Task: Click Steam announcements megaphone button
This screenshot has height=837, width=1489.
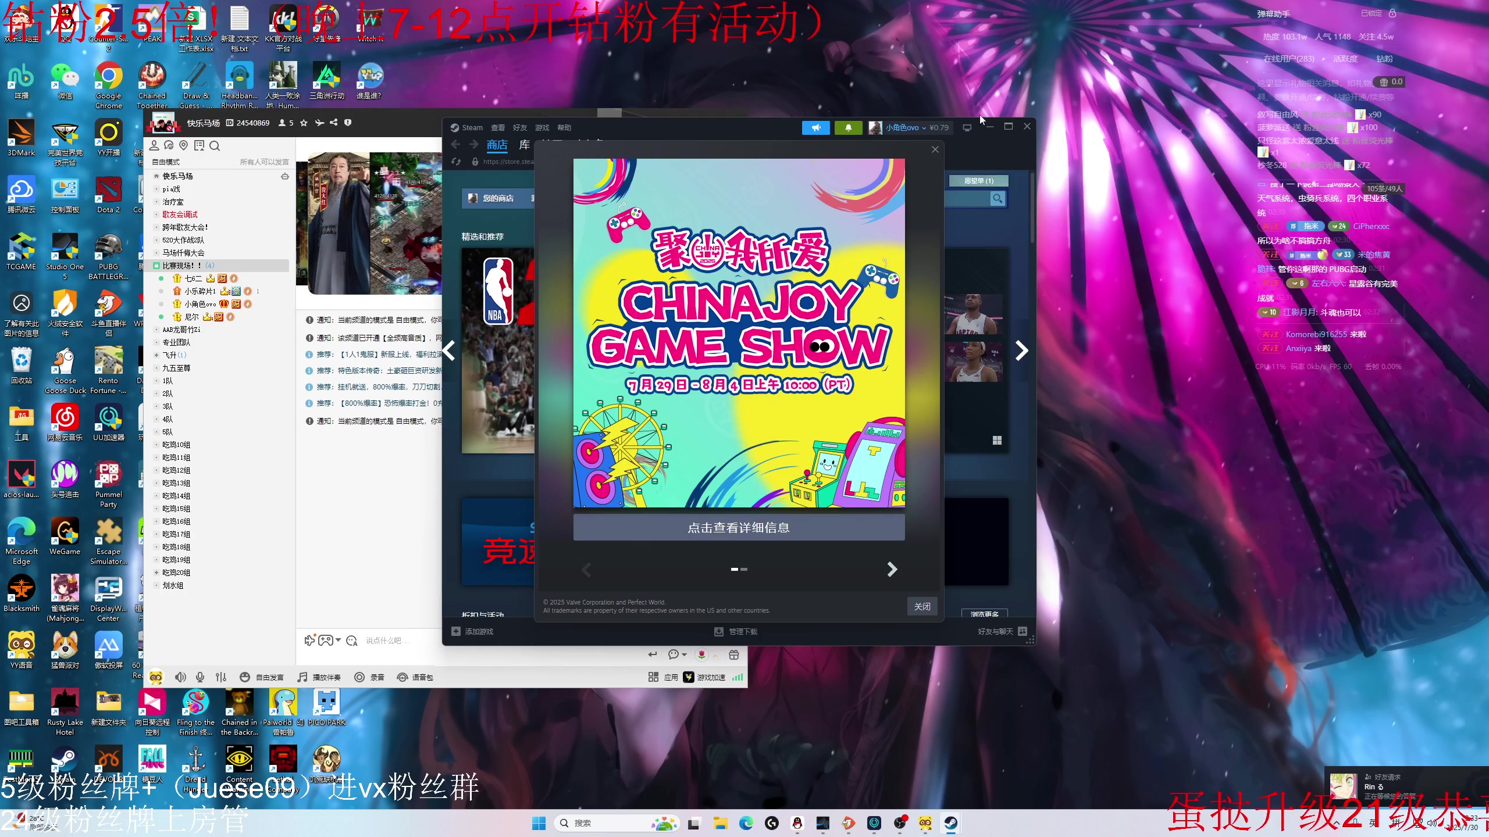Action: (816, 128)
